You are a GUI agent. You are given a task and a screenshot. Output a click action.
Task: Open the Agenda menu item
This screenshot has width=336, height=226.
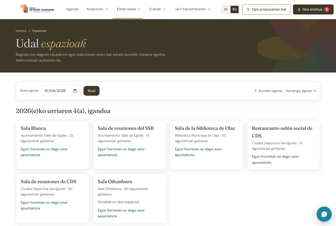tap(72, 9)
